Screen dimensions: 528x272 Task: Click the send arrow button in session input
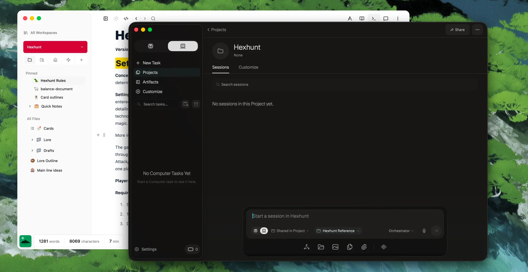(x=436, y=231)
